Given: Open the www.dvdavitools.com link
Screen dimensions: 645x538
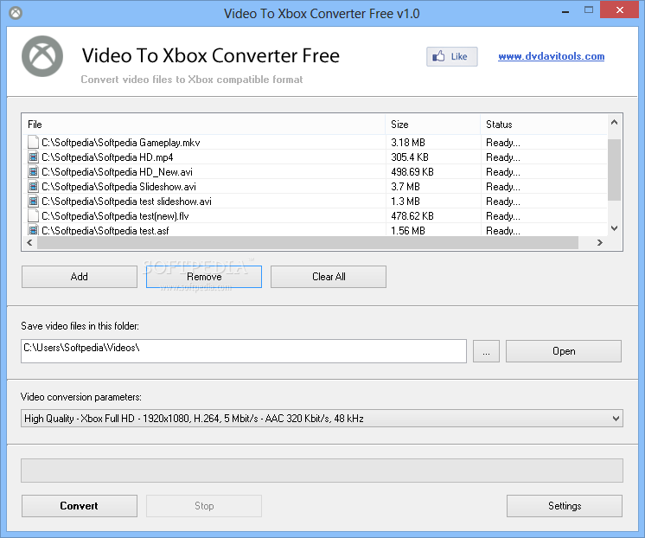Looking at the screenshot, I should click(552, 56).
